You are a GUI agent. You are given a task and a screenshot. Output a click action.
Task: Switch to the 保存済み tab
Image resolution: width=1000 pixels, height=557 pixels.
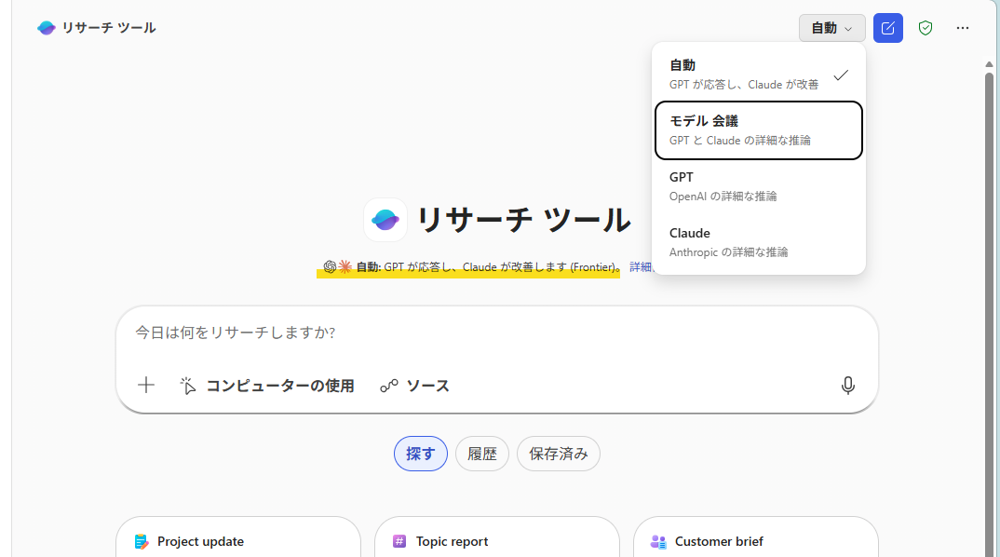click(559, 454)
